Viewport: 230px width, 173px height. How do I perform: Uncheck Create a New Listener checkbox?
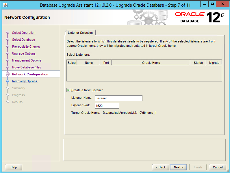point(68,90)
